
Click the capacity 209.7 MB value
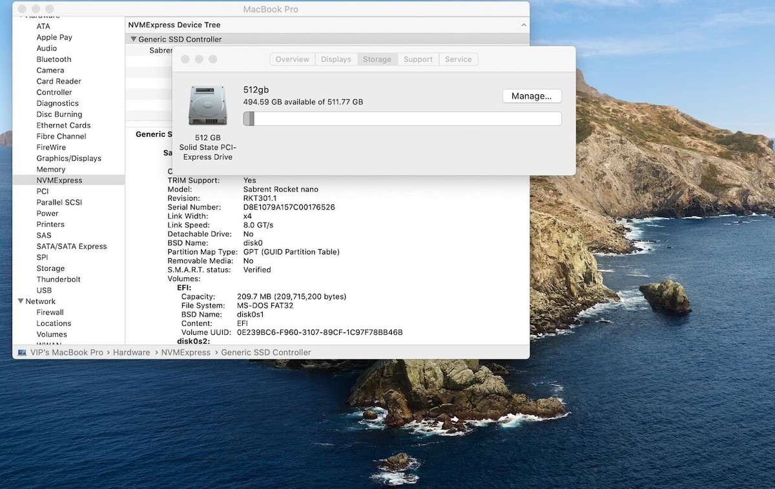tap(292, 297)
